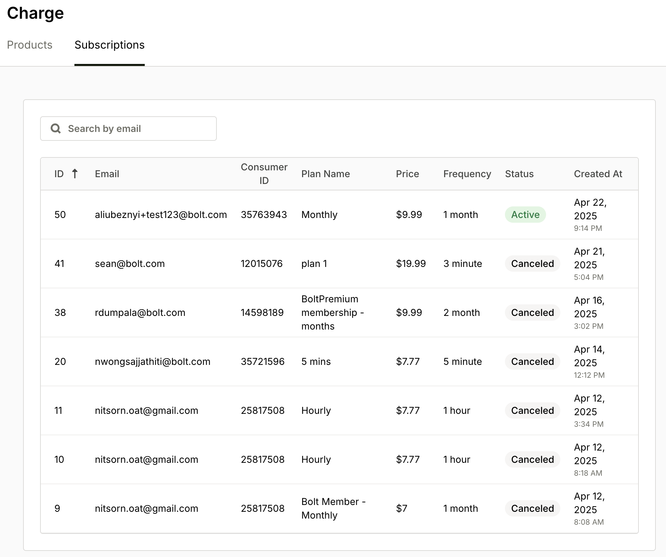The height and width of the screenshot is (557, 666).
Task: Click consumer ID 14598189
Action: pos(262,313)
